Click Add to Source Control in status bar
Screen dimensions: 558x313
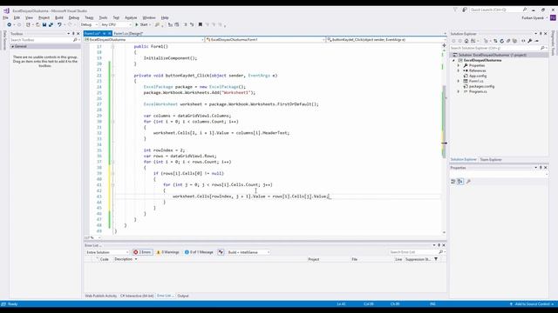(x=533, y=304)
